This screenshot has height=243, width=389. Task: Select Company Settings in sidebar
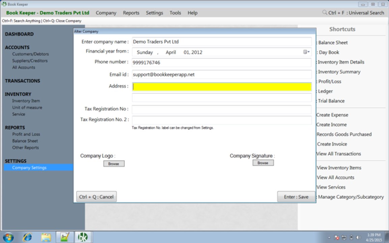point(38,167)
